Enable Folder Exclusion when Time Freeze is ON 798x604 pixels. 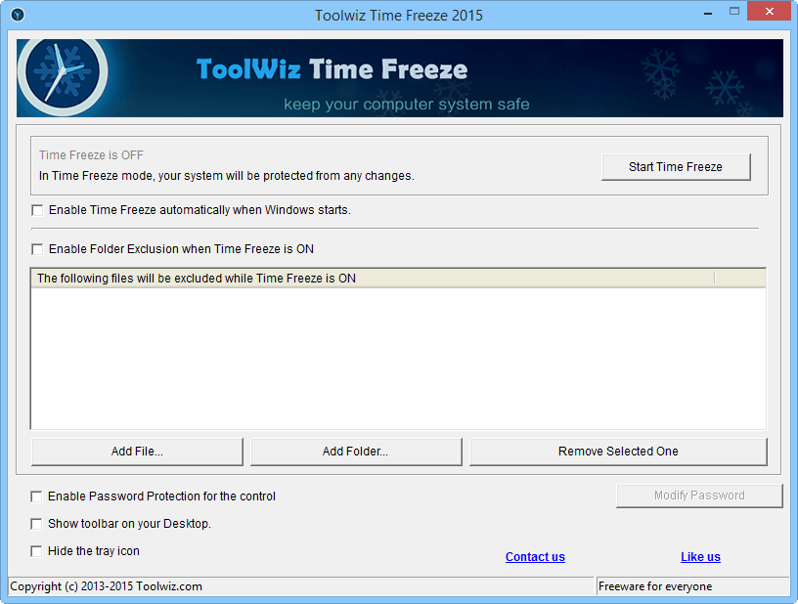(x=37, y=248)
